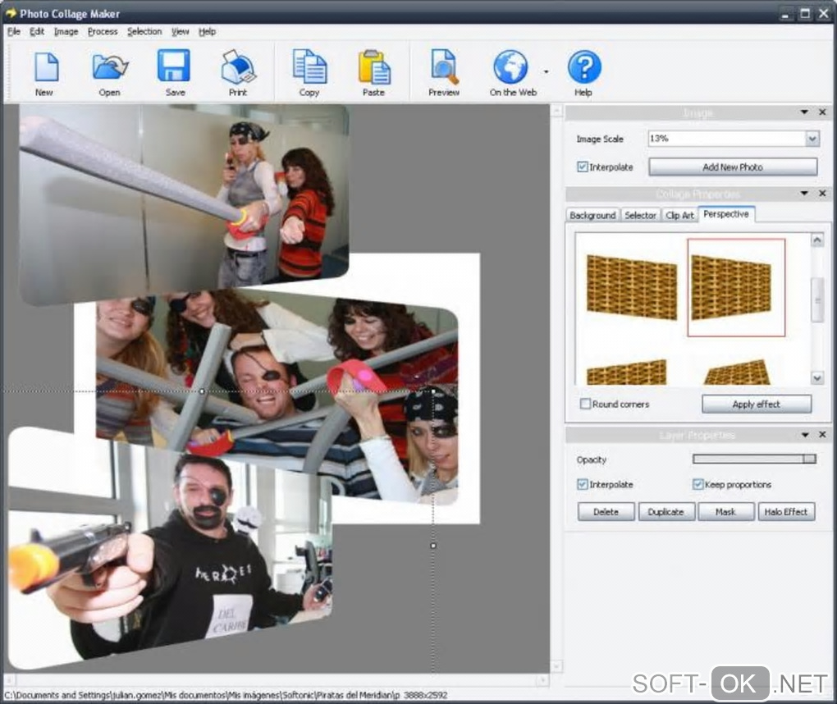Click the Paste clipboard icon
The width and height of the screenshot is (837, 704).
pos(374,67)
